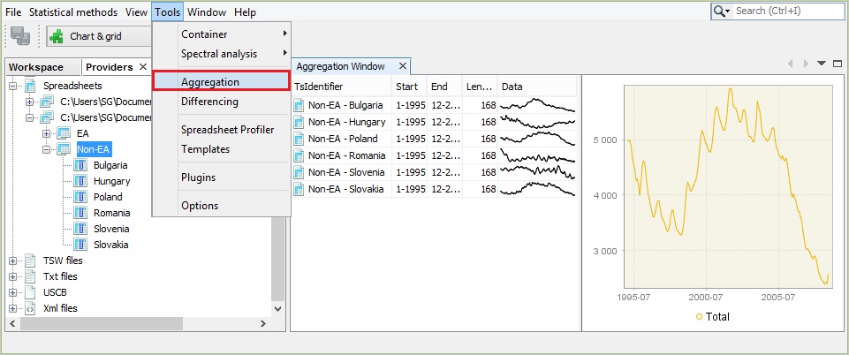Screen dimensions: 849x355
Task: Sort by the TsIdentifier column header
Action: click(319, 87)
